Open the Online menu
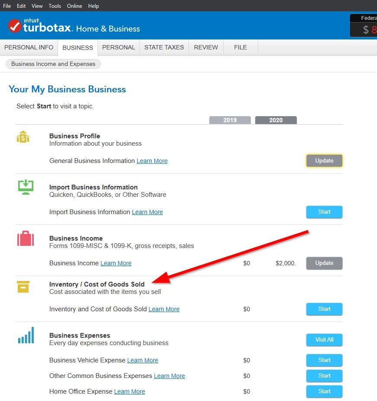This screenshot has width=377, height=401. 75,6
